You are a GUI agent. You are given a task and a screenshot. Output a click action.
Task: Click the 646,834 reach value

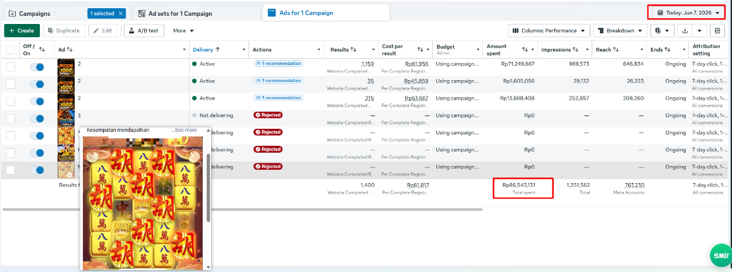[x=633, y=64]
